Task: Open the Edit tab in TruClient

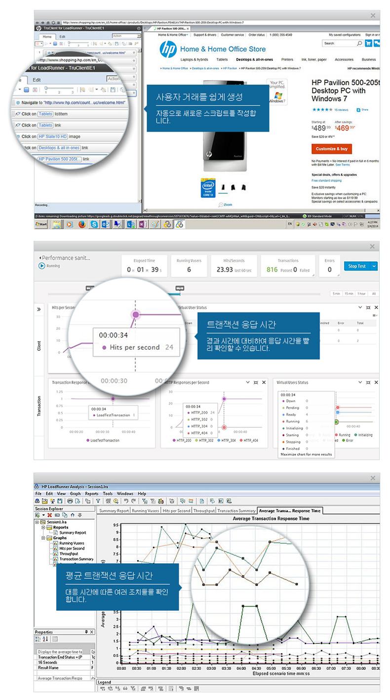Action: click(x=62, y=37)
